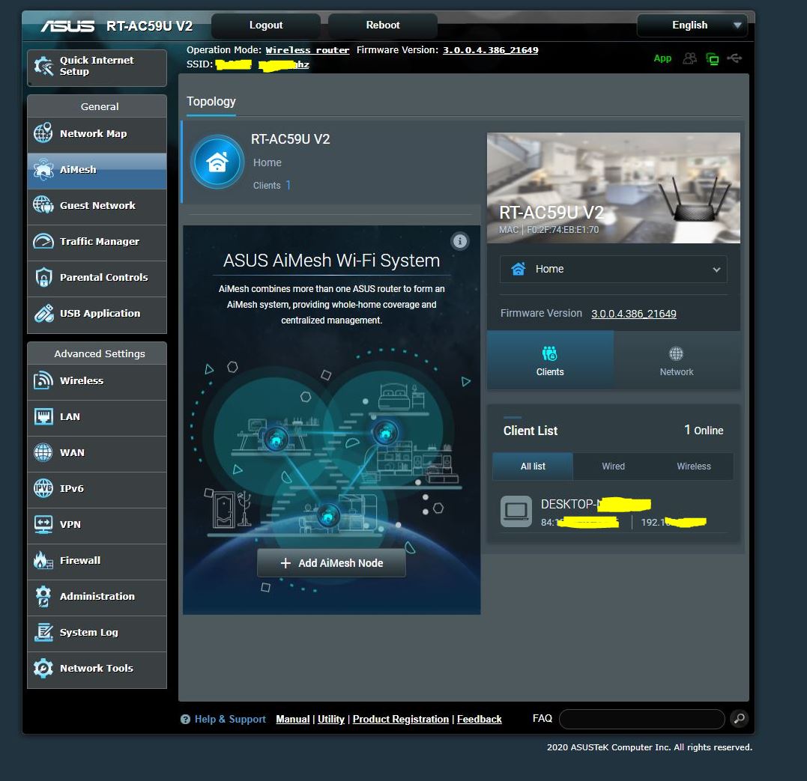Open the Traffic Manager menu item
807x781 pixels.
pos(97,242)
